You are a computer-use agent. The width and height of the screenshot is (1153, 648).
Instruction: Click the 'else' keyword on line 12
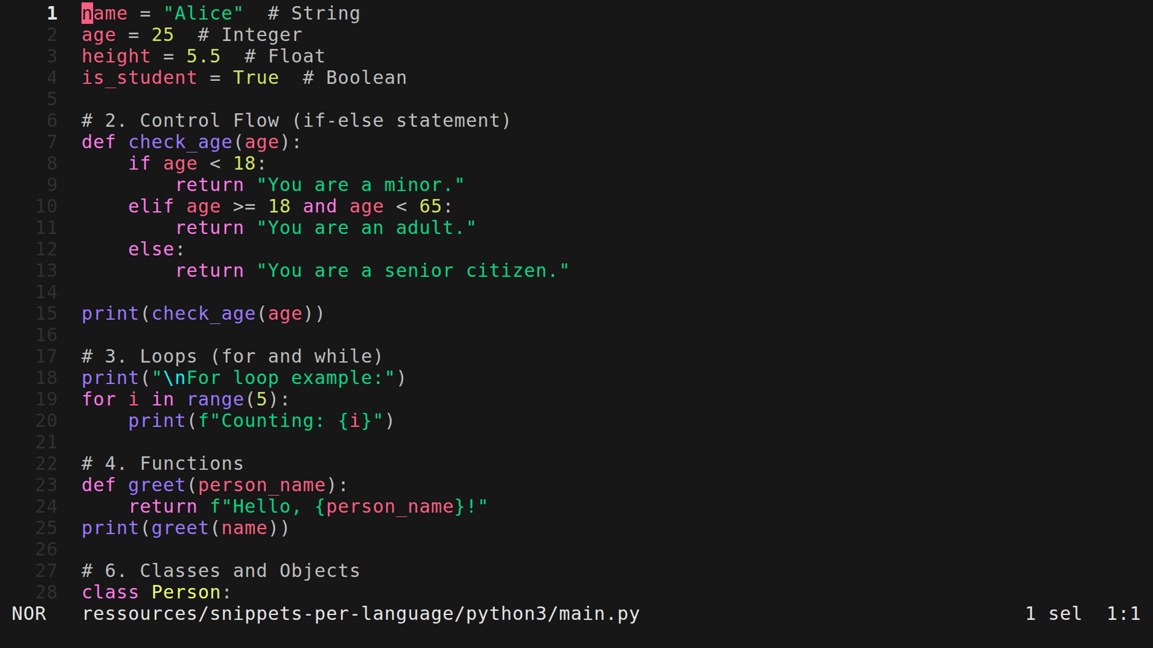[151, 249]
